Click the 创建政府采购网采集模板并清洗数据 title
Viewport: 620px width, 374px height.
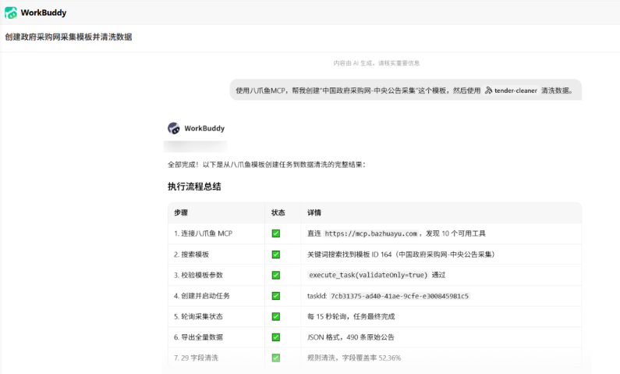click(69, 37)
